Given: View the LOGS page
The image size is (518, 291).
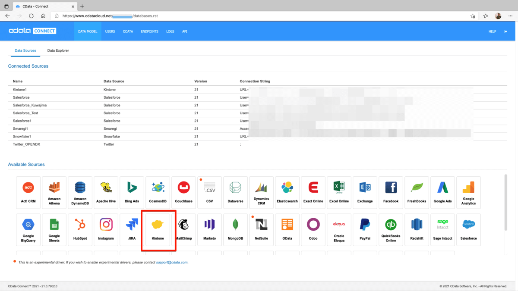Looking at the screenshot, I should (170, 31).
